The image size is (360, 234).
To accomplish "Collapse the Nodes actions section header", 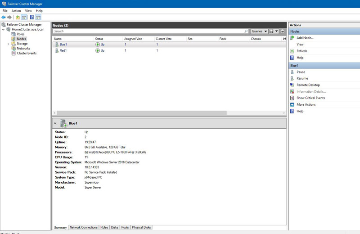I will (324, 31).
